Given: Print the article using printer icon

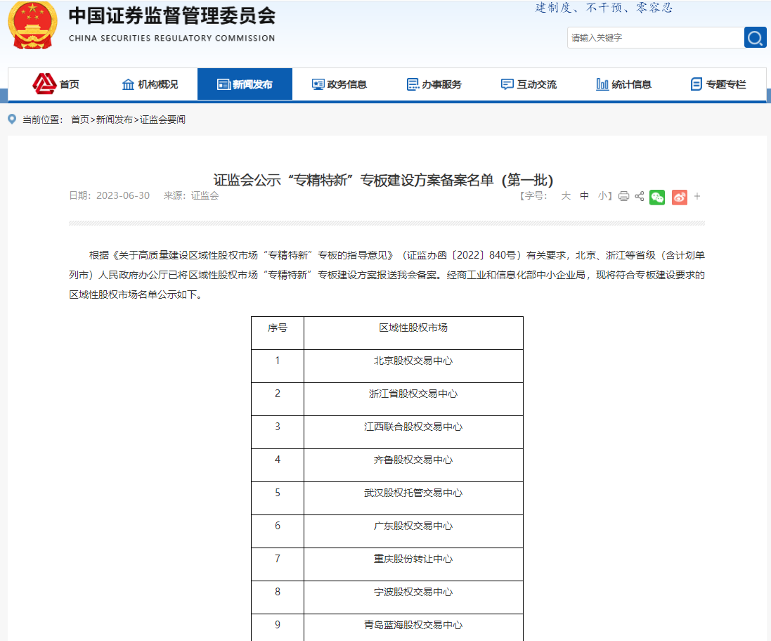Looking at the screenshot, I should [x=623, y=197].
